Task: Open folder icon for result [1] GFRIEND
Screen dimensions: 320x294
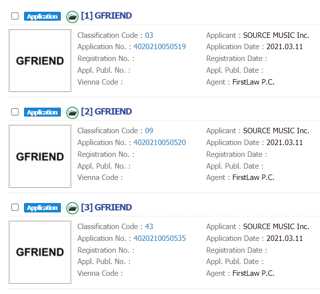Action: coord(72,17)
